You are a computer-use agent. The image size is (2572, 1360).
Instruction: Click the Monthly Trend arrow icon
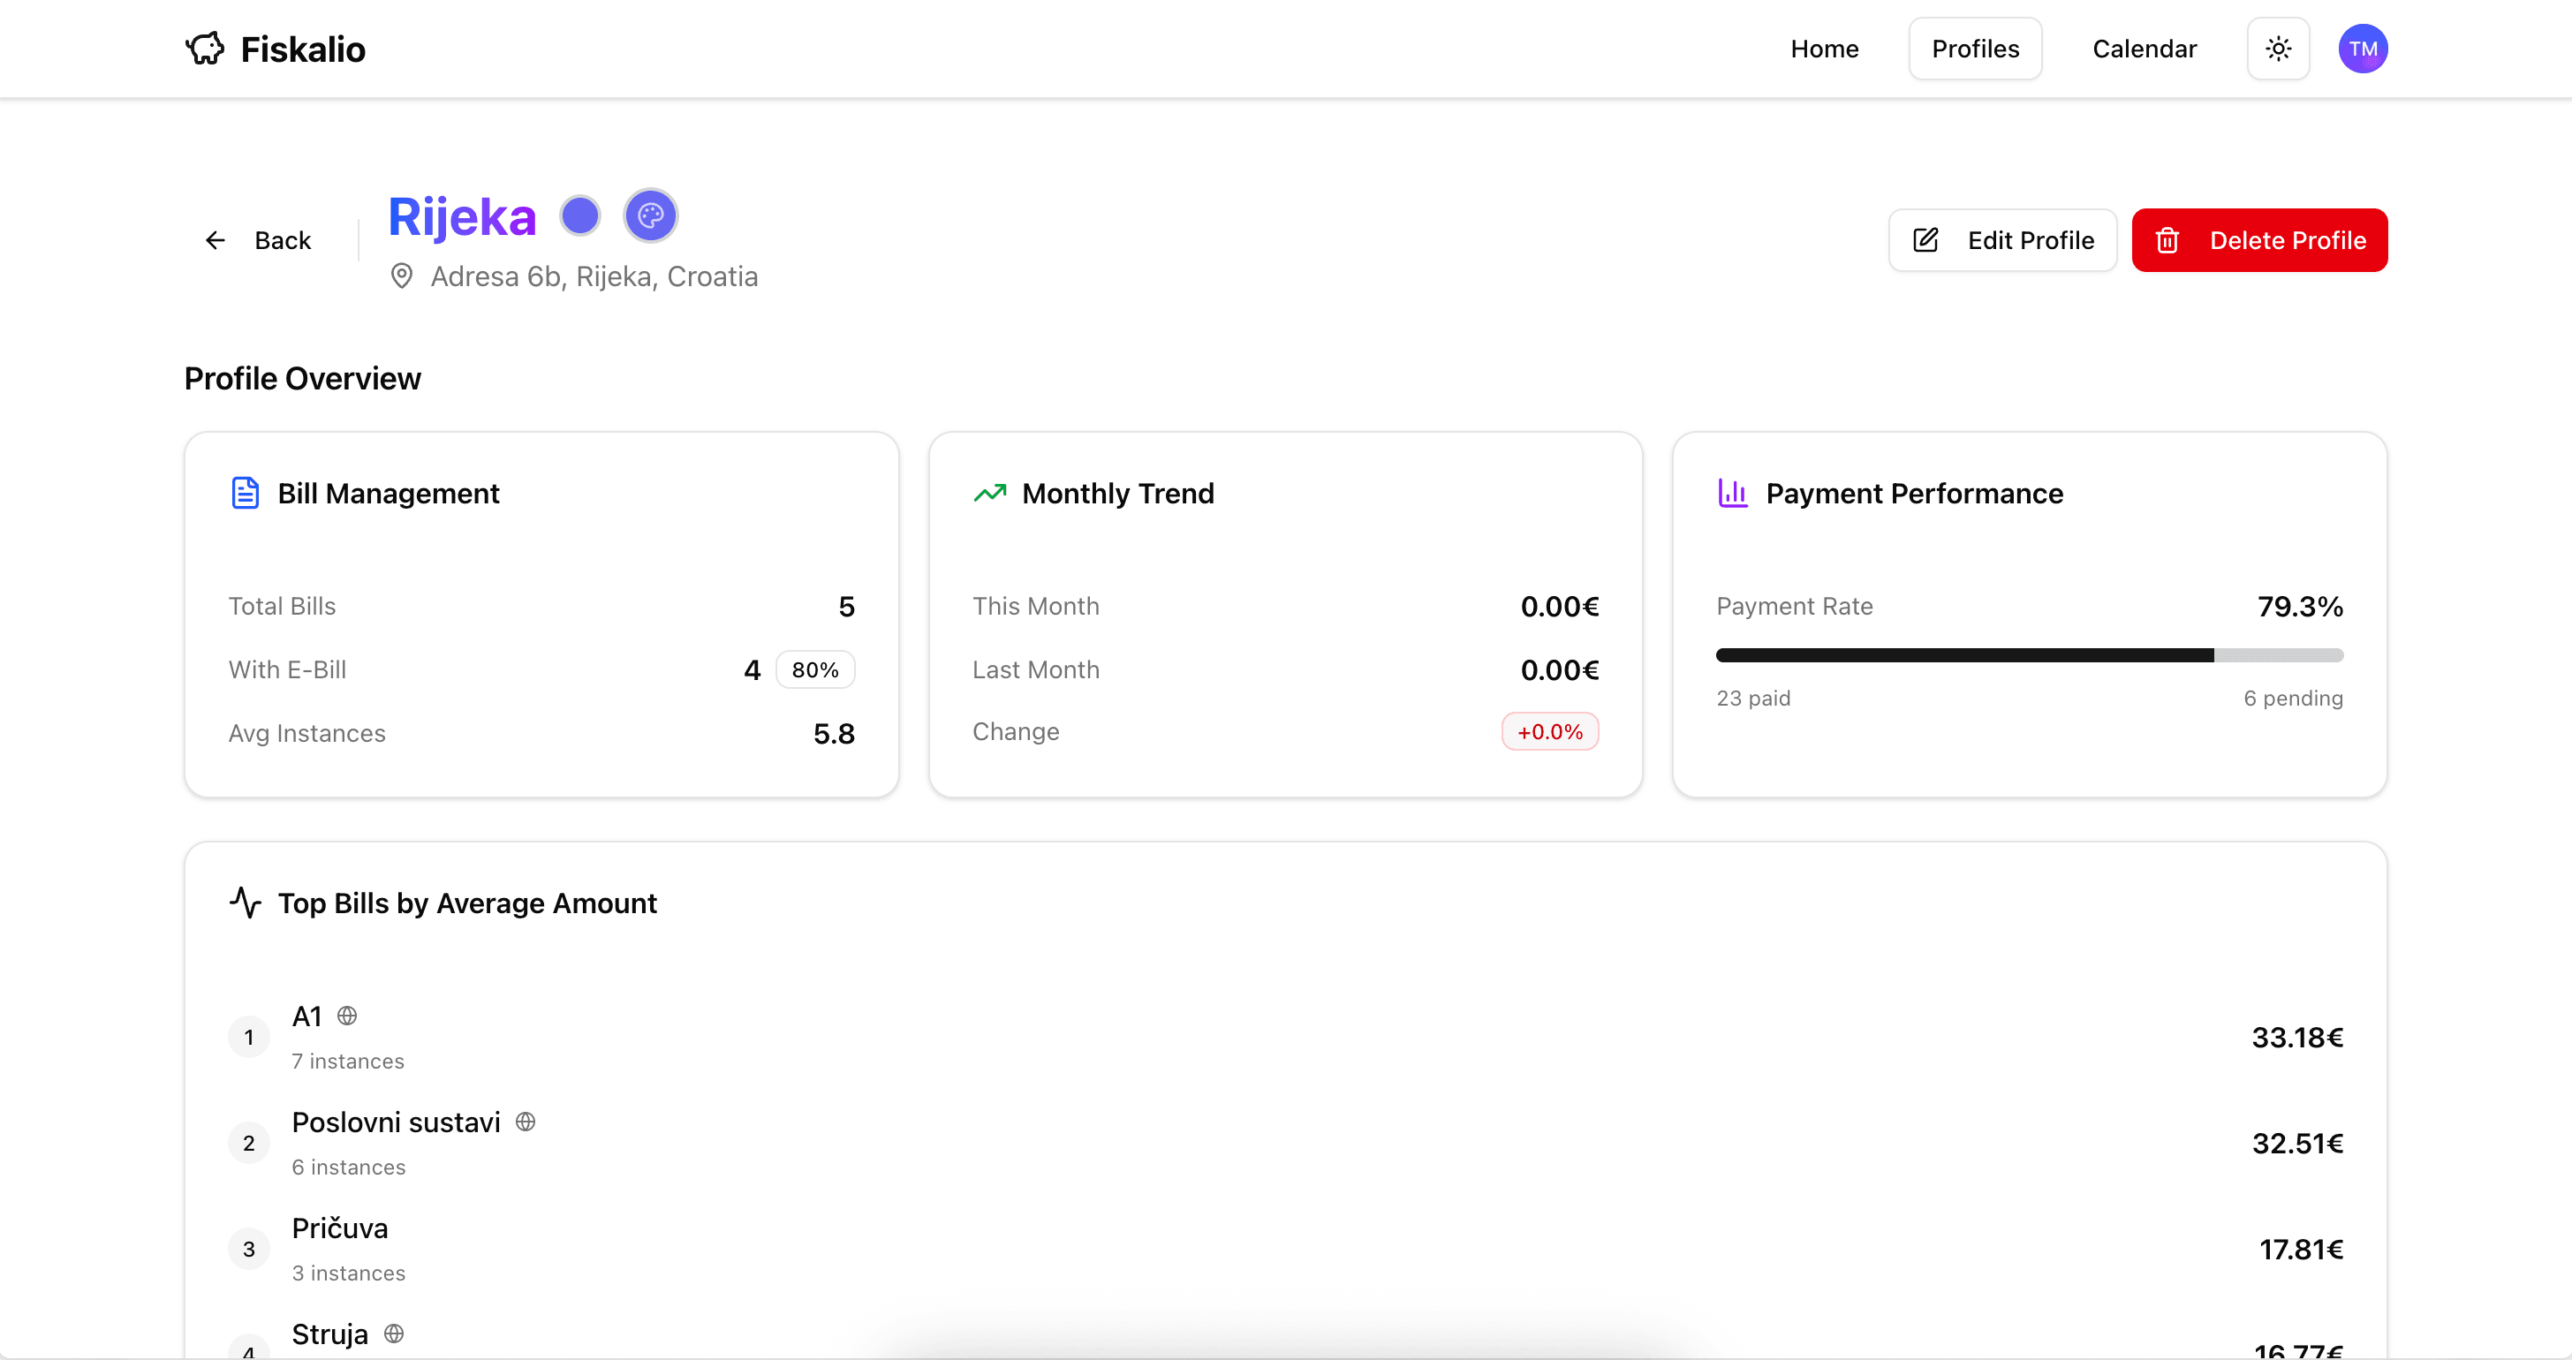989,494
